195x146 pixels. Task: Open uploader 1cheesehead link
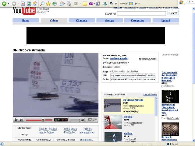click(x=136, y=123)
